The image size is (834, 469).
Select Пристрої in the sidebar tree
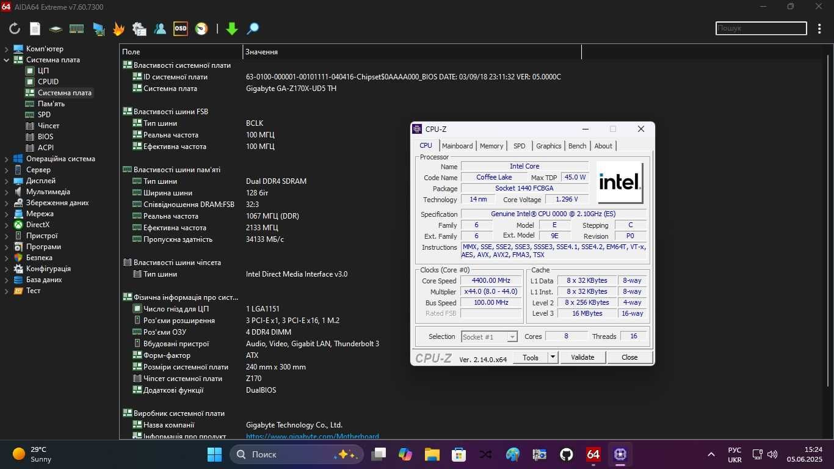[x=42, y=236]
